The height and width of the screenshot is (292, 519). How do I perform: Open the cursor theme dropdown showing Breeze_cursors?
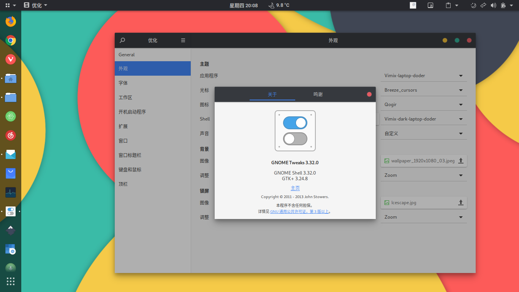423,90
